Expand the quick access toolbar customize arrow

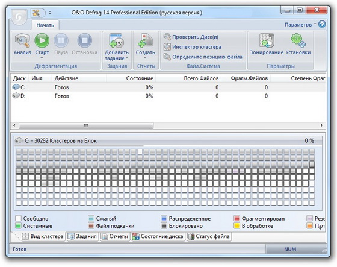(x=50, y=13)
